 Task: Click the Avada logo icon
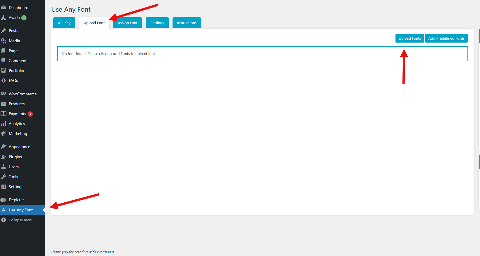pos(3,18)
